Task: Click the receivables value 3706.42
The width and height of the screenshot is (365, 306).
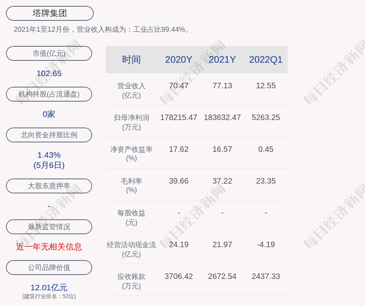Action: (x=179, y=276)
